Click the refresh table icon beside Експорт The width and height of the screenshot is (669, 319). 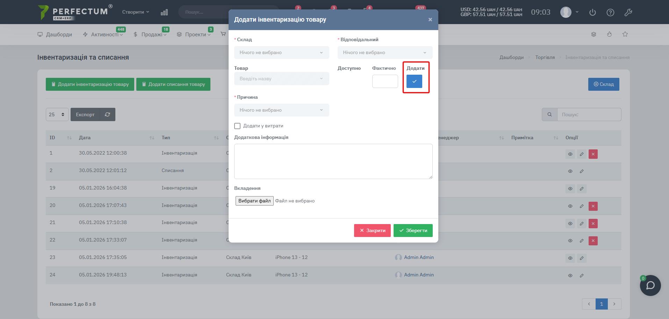107,114
